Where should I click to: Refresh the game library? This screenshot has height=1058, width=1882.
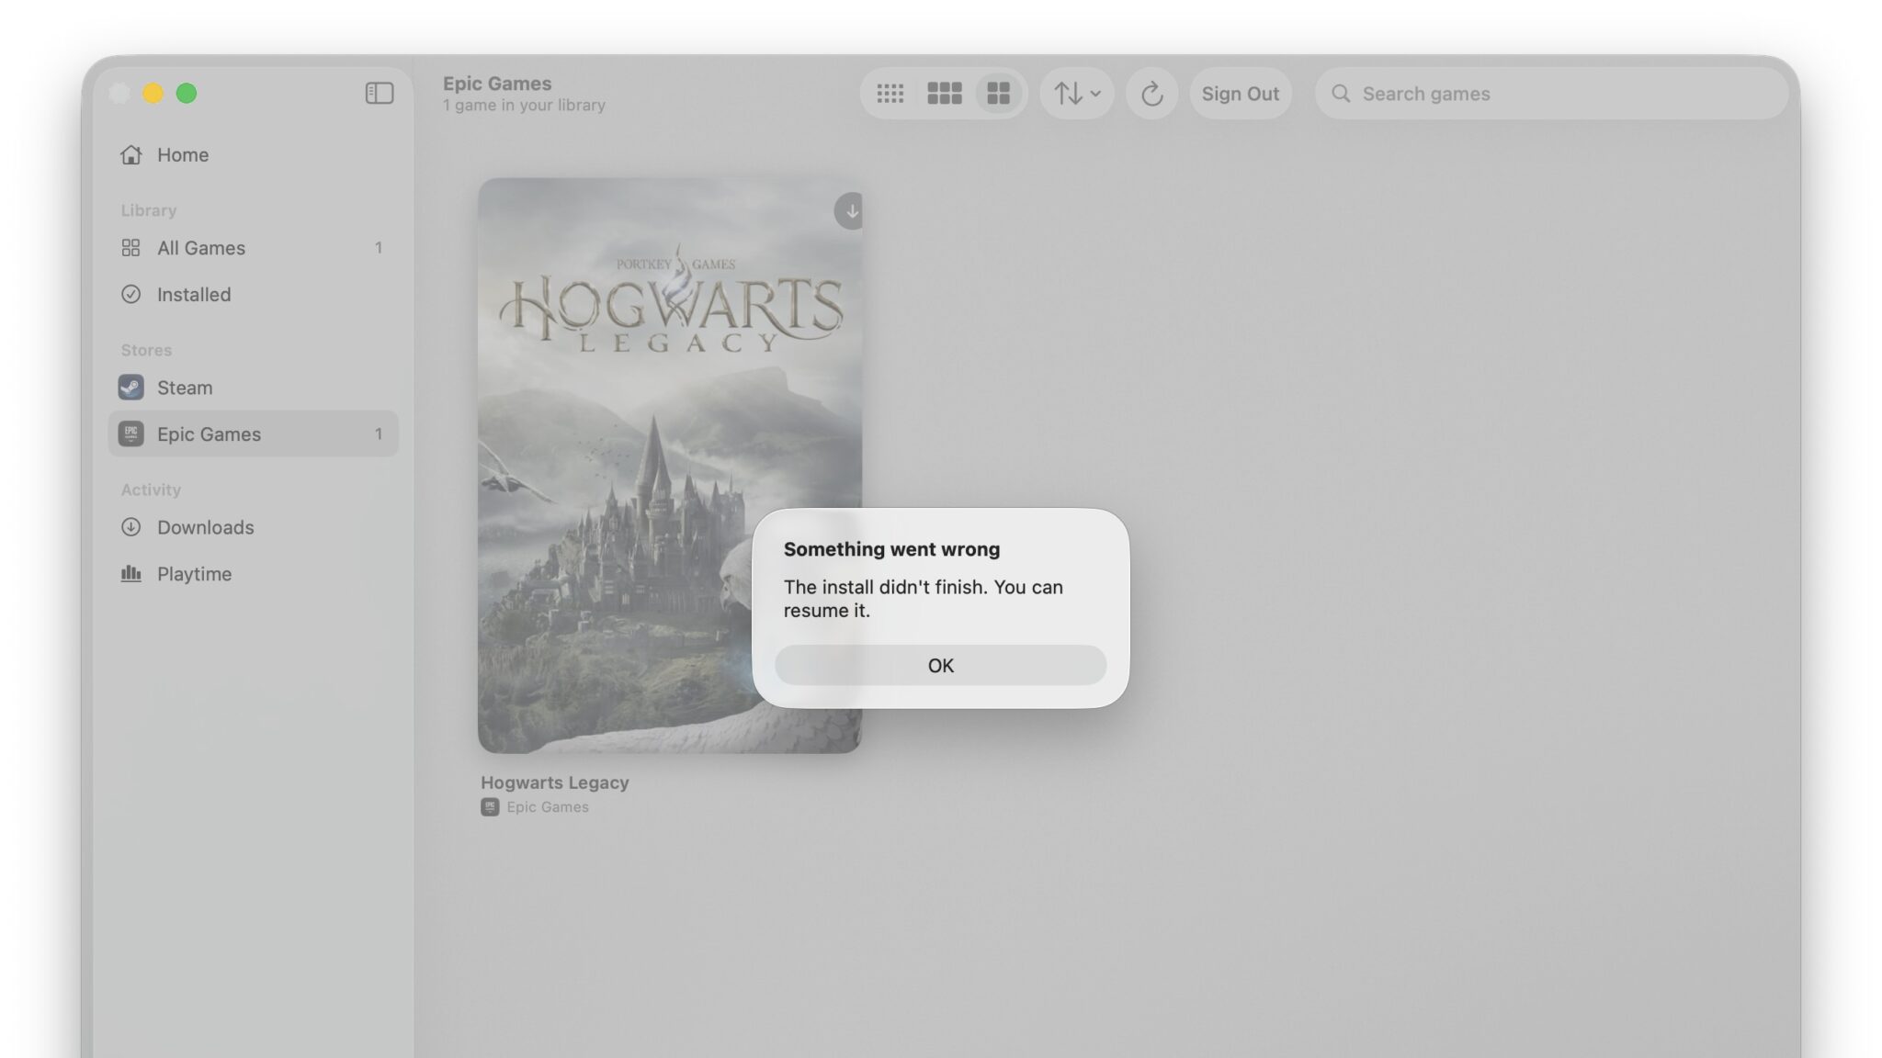click(x=1151, y=94)
